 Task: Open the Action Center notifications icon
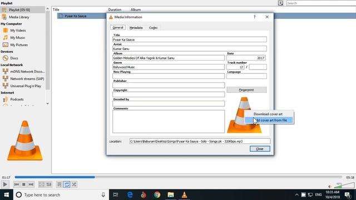[x=348, y=195]
